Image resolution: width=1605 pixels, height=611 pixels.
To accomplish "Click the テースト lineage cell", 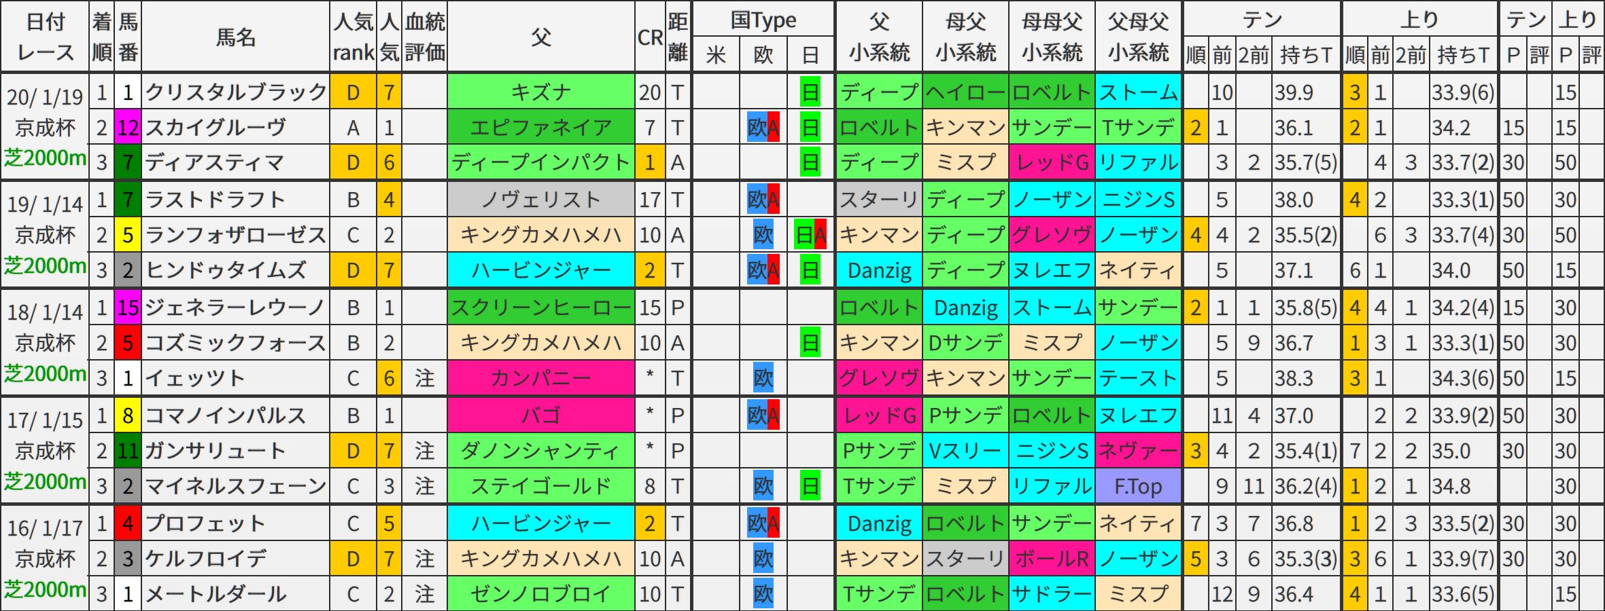I will (1139, 378).
